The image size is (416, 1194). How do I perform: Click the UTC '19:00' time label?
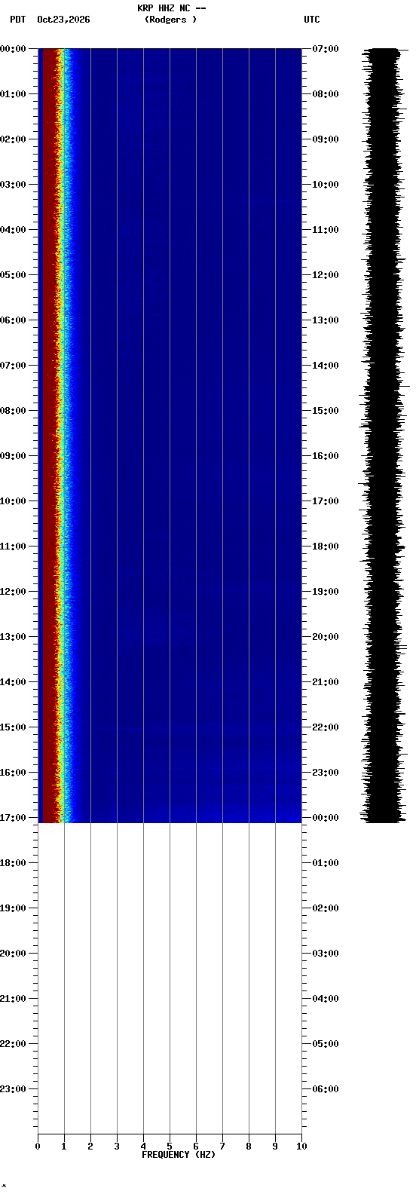325,592
